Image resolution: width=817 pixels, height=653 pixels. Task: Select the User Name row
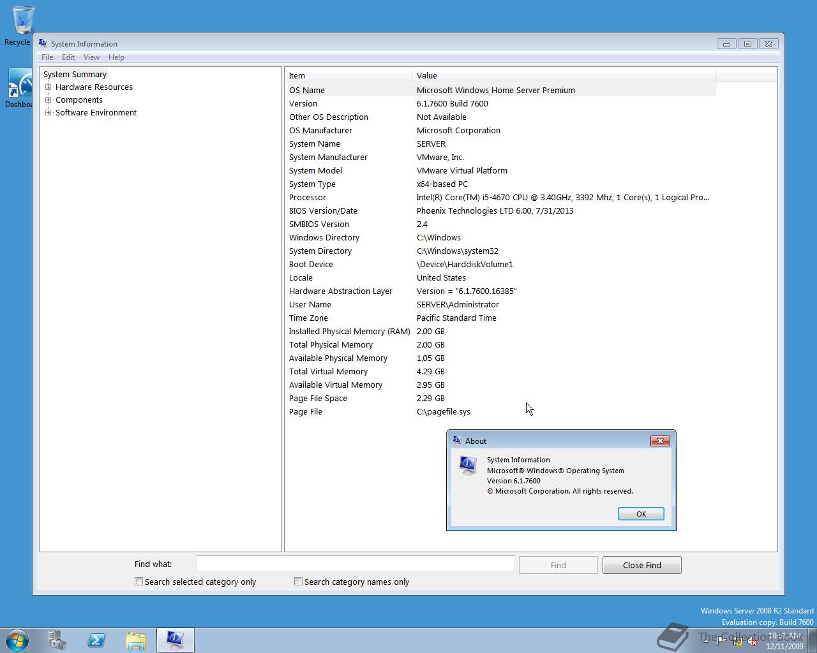click(x=500, y=304)
